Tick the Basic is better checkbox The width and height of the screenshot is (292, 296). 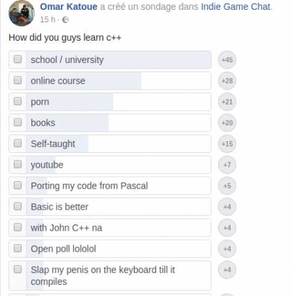pos(18,206)
